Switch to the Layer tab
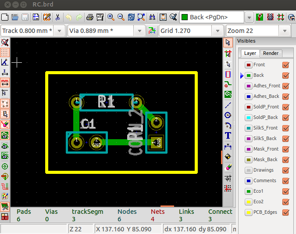The width and height of the screenshot is (296, 234). tap(250, 53)
